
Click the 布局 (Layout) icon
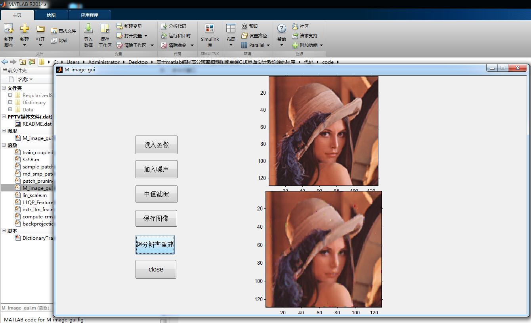pos(231,29)
